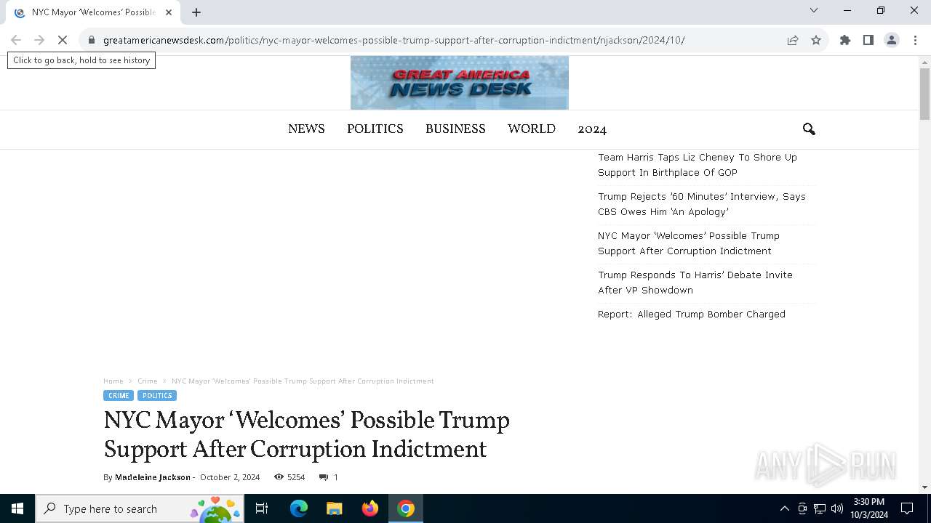Select the CRIME category tag
The width and height of the screenshot is (931, 523).
[119, 396]
